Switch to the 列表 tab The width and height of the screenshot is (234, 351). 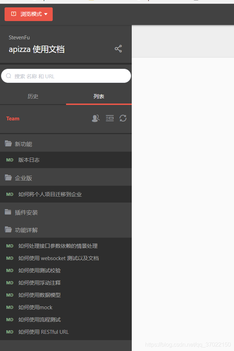pos(99,97)
